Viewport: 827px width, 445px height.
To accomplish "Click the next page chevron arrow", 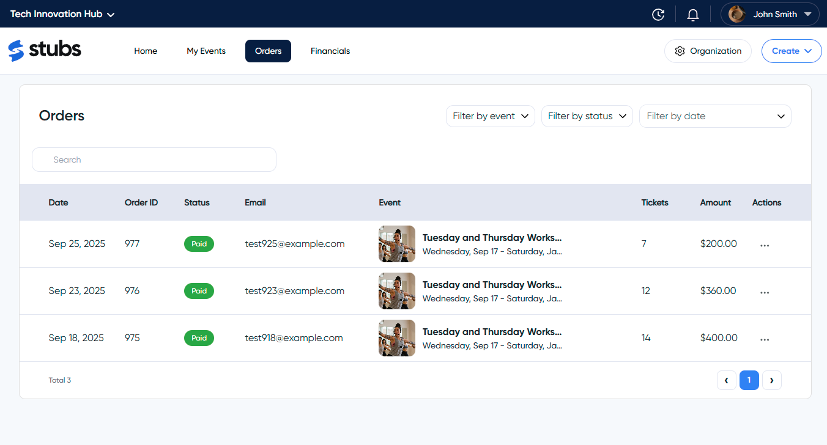I will coord(771,380).
